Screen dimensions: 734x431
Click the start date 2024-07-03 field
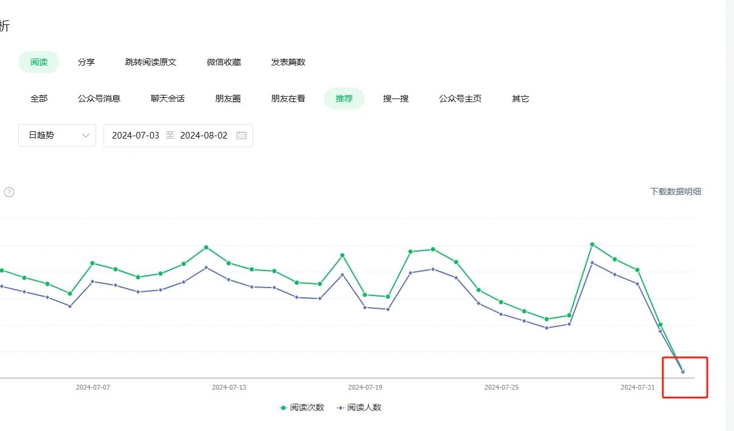pyautogui.click(x=136, y=136)
